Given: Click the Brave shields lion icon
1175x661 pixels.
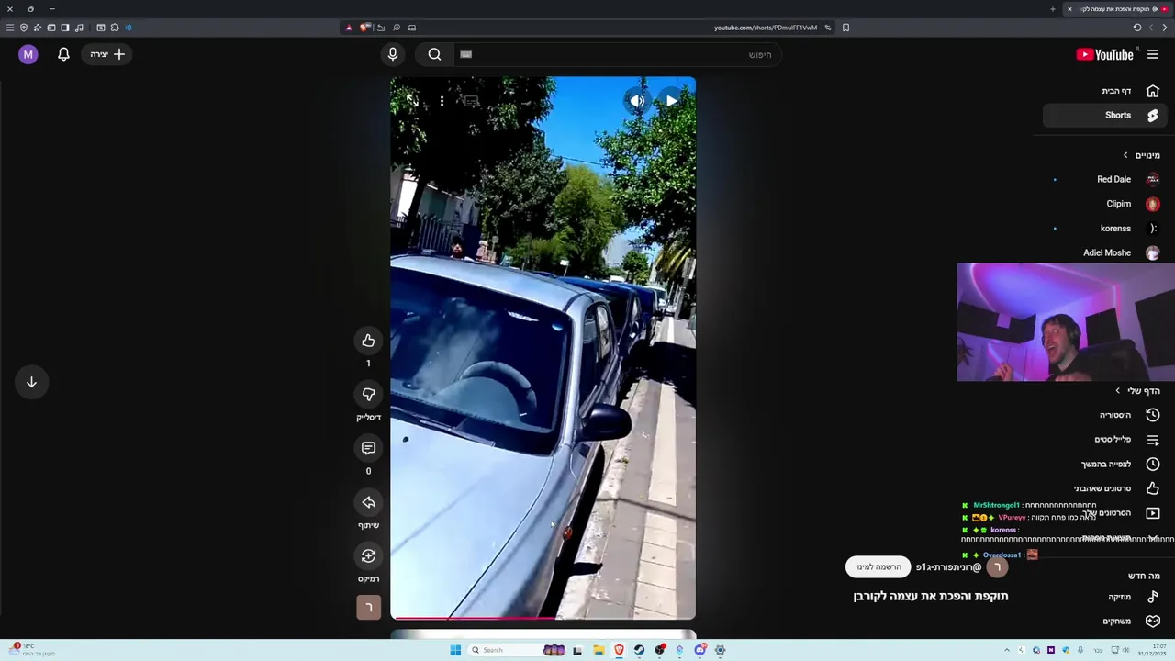Looking at the screenshot, I should pyautogui.click(x=364, y=28).
